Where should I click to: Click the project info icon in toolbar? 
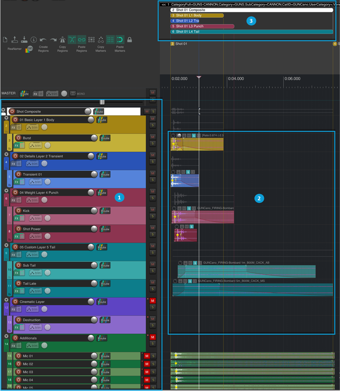33,40
